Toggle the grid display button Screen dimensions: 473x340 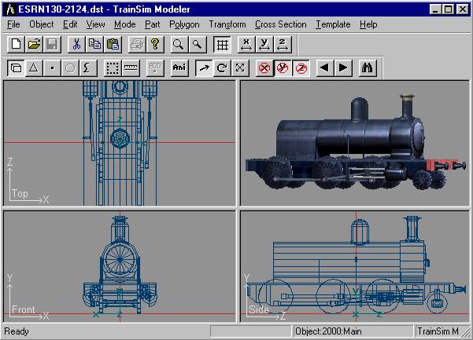pos(222,45)
